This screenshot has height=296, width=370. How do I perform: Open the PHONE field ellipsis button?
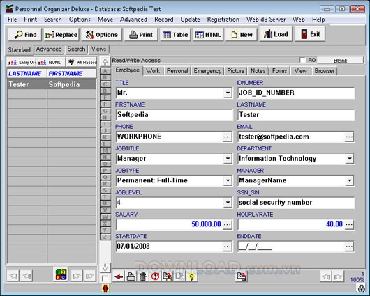pos(228,137)
